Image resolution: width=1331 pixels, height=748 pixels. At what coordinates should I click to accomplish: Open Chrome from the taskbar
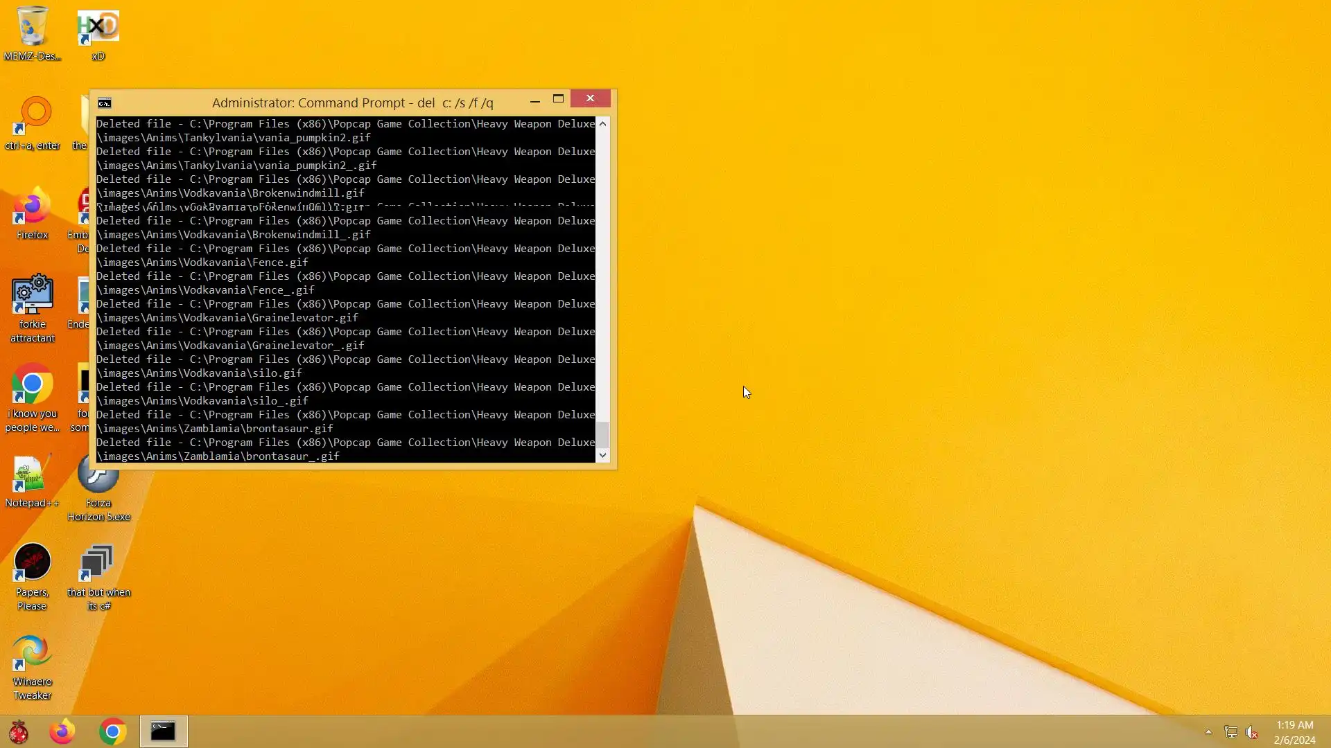(x=112, y=732)
